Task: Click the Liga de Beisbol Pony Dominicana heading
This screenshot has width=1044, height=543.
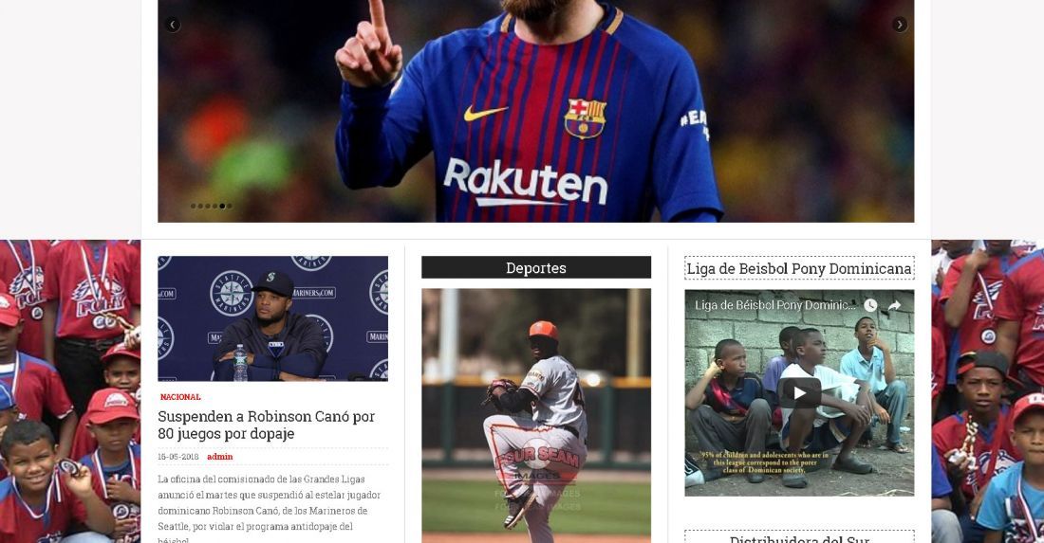Action: (799, 268)
